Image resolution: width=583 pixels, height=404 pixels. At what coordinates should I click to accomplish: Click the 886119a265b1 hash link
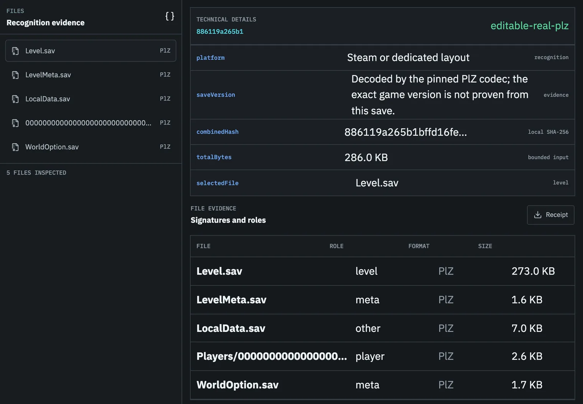pos(220,31)
